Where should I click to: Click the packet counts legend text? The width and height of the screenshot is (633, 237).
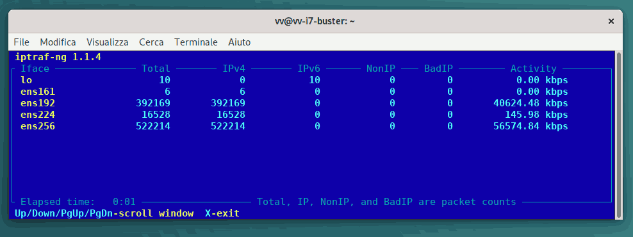[386, 202]
